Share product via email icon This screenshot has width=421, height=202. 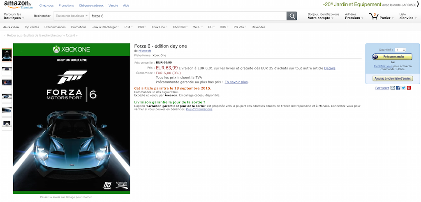[x=393, y=88]
